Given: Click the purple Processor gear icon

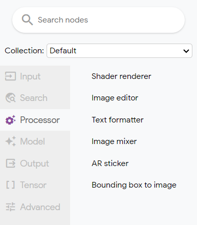Looking at the screenshot, I should [x=11, y=120].
